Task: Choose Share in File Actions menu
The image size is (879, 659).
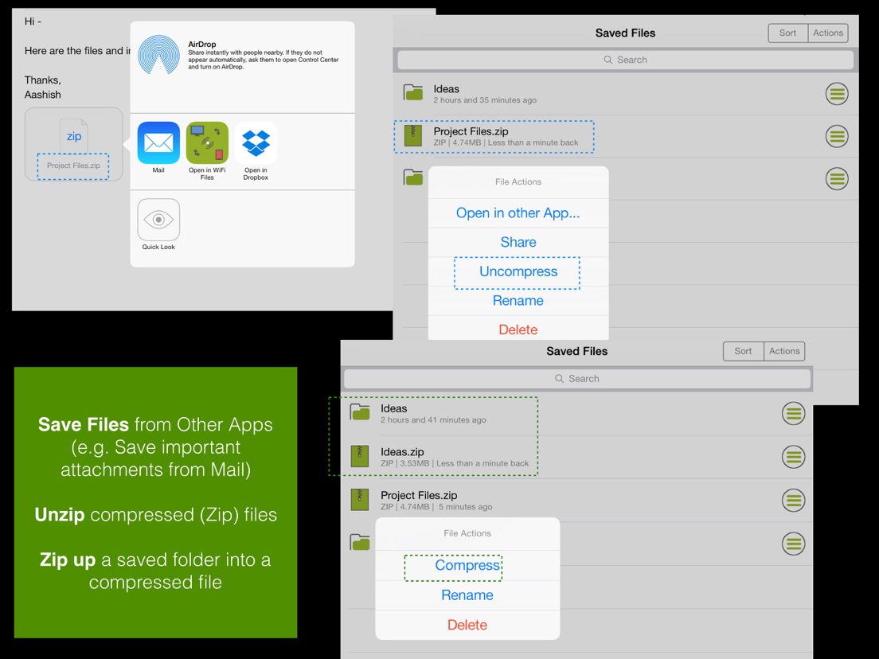Action: pyautogui.click(x=518, y=242)
